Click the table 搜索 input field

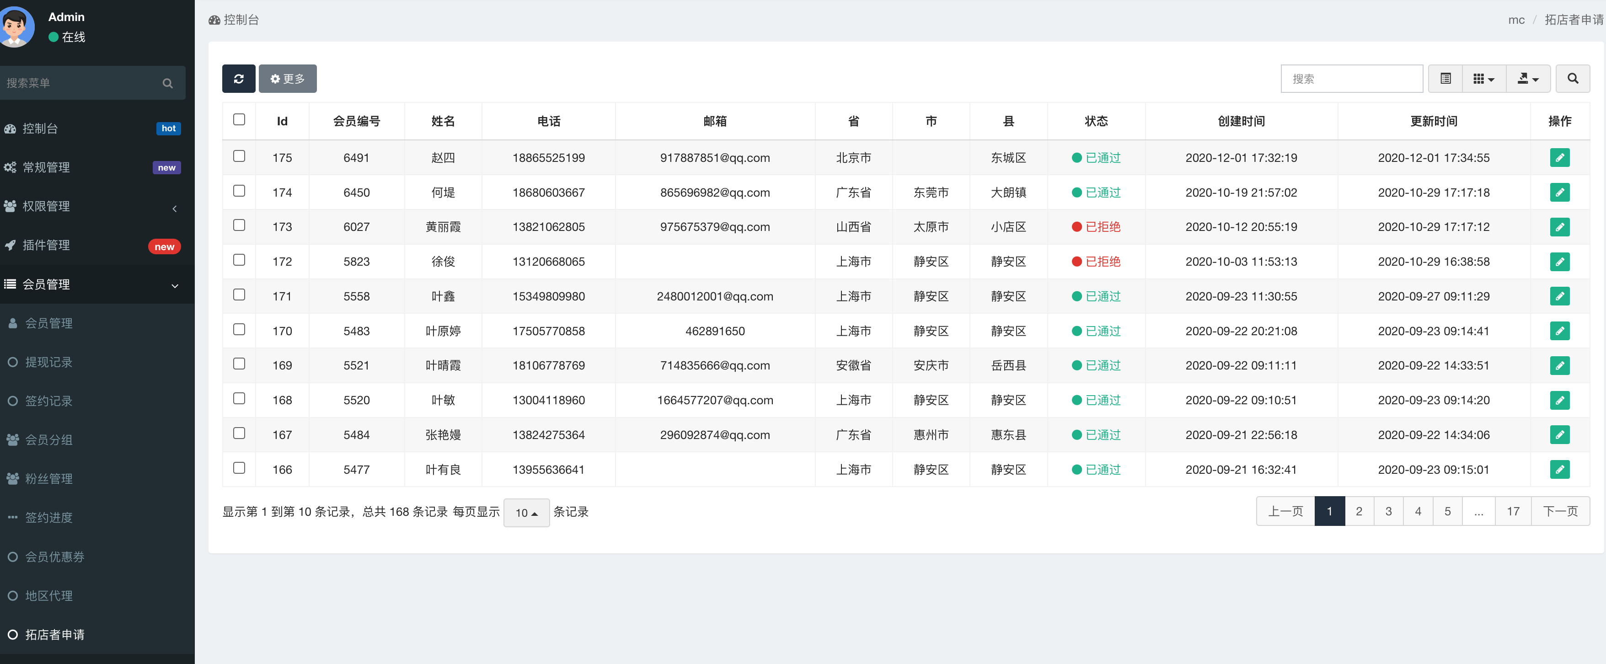1351,79
